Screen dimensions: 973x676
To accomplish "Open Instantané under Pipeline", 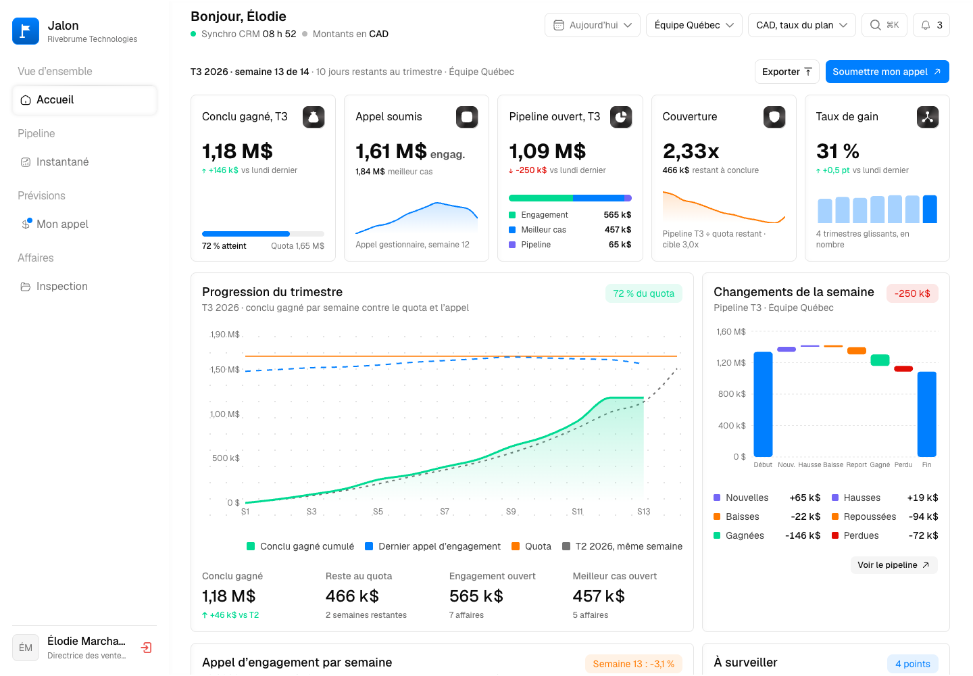I will point(84,162).
